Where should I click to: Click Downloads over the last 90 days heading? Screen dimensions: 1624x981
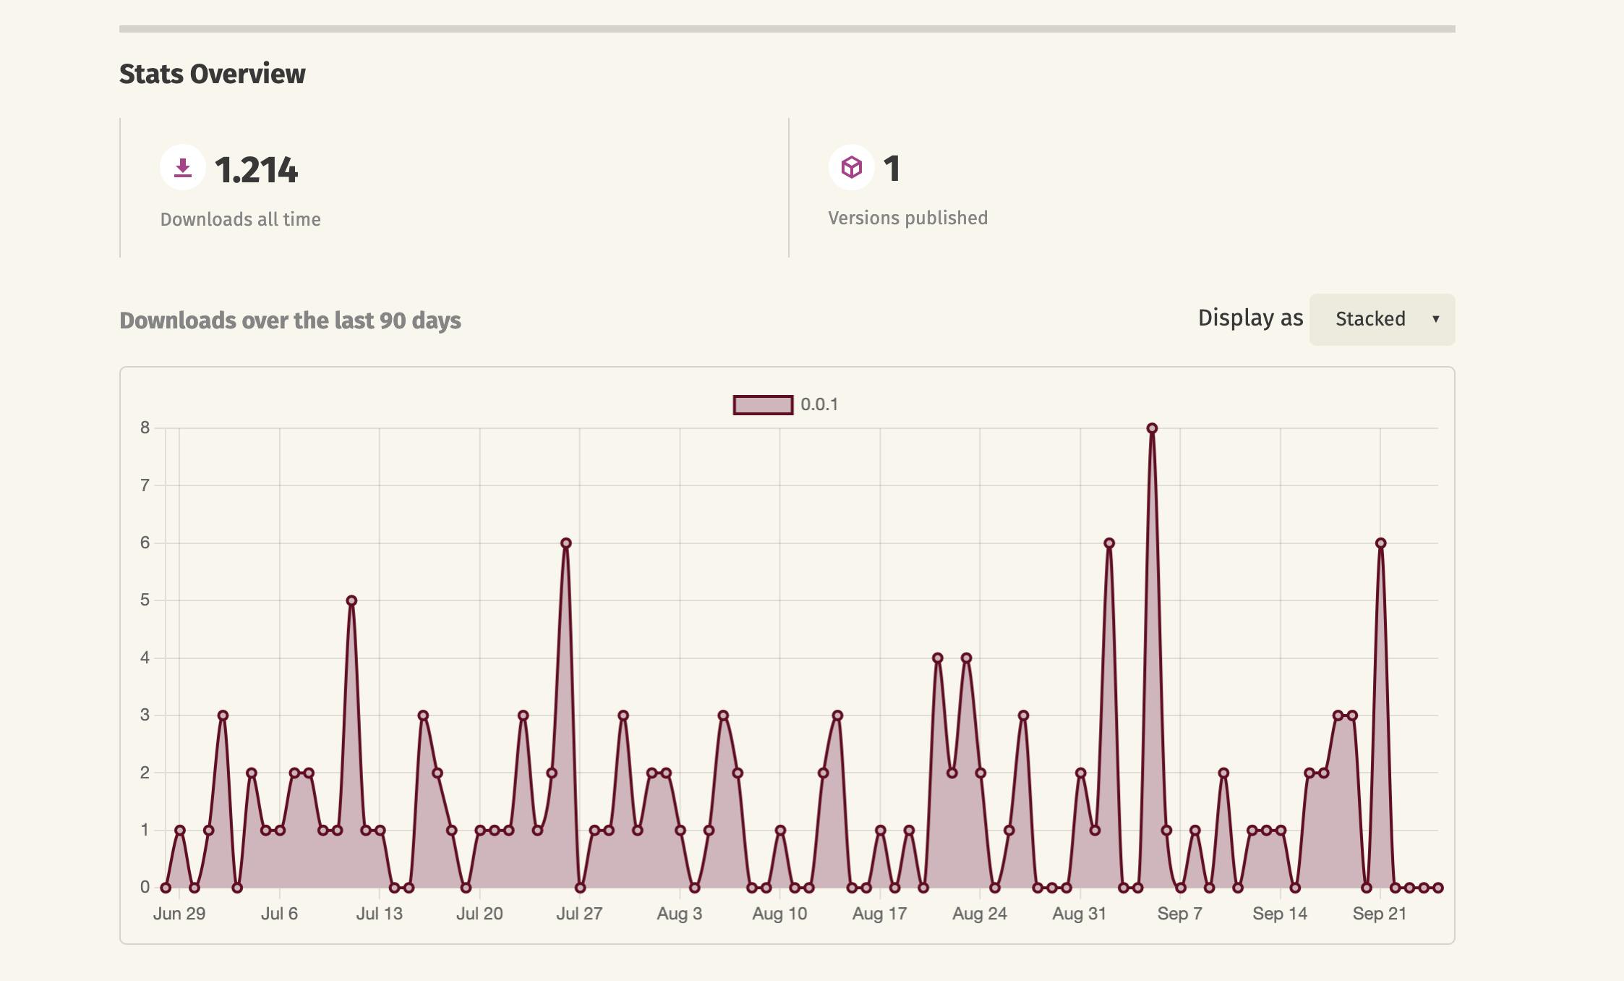(x=290, y=320)
